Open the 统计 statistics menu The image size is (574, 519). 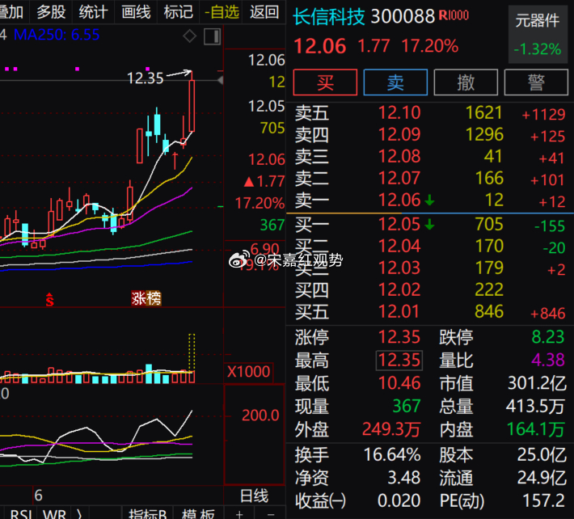click(93, 12)
